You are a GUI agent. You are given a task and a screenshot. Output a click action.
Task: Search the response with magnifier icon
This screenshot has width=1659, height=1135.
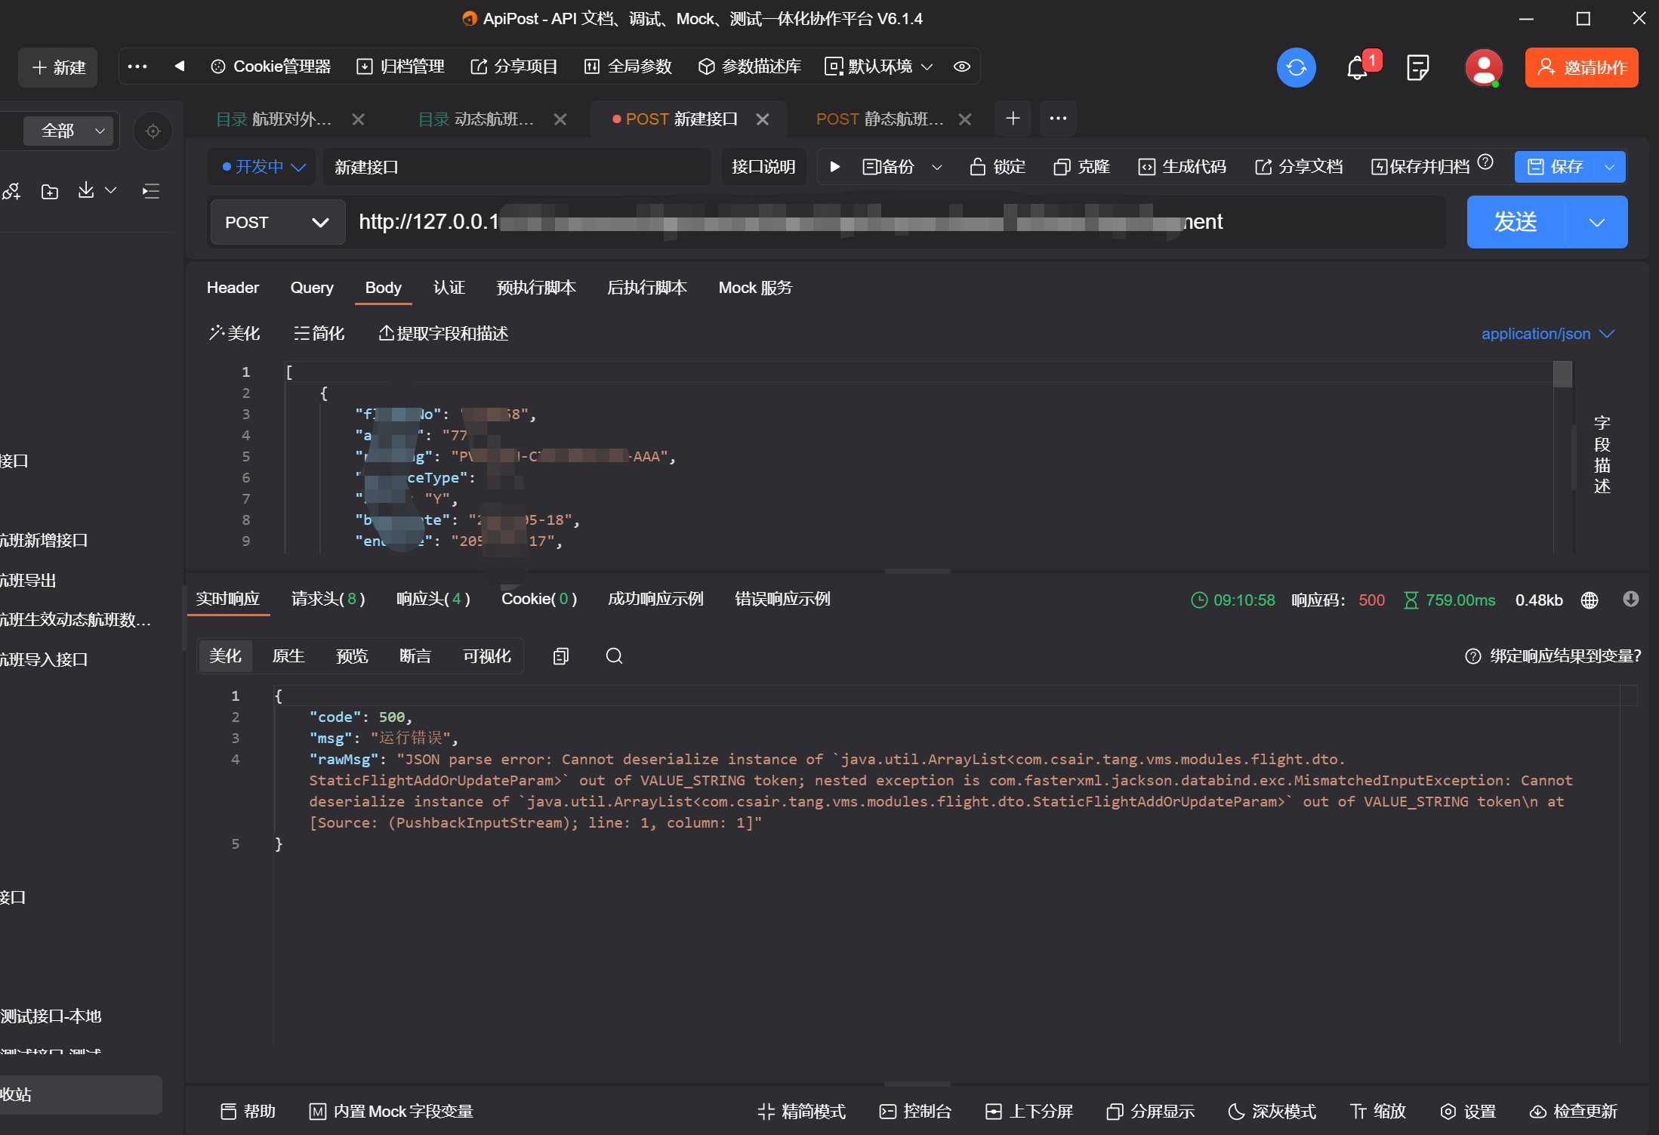(x=614, y=655)
